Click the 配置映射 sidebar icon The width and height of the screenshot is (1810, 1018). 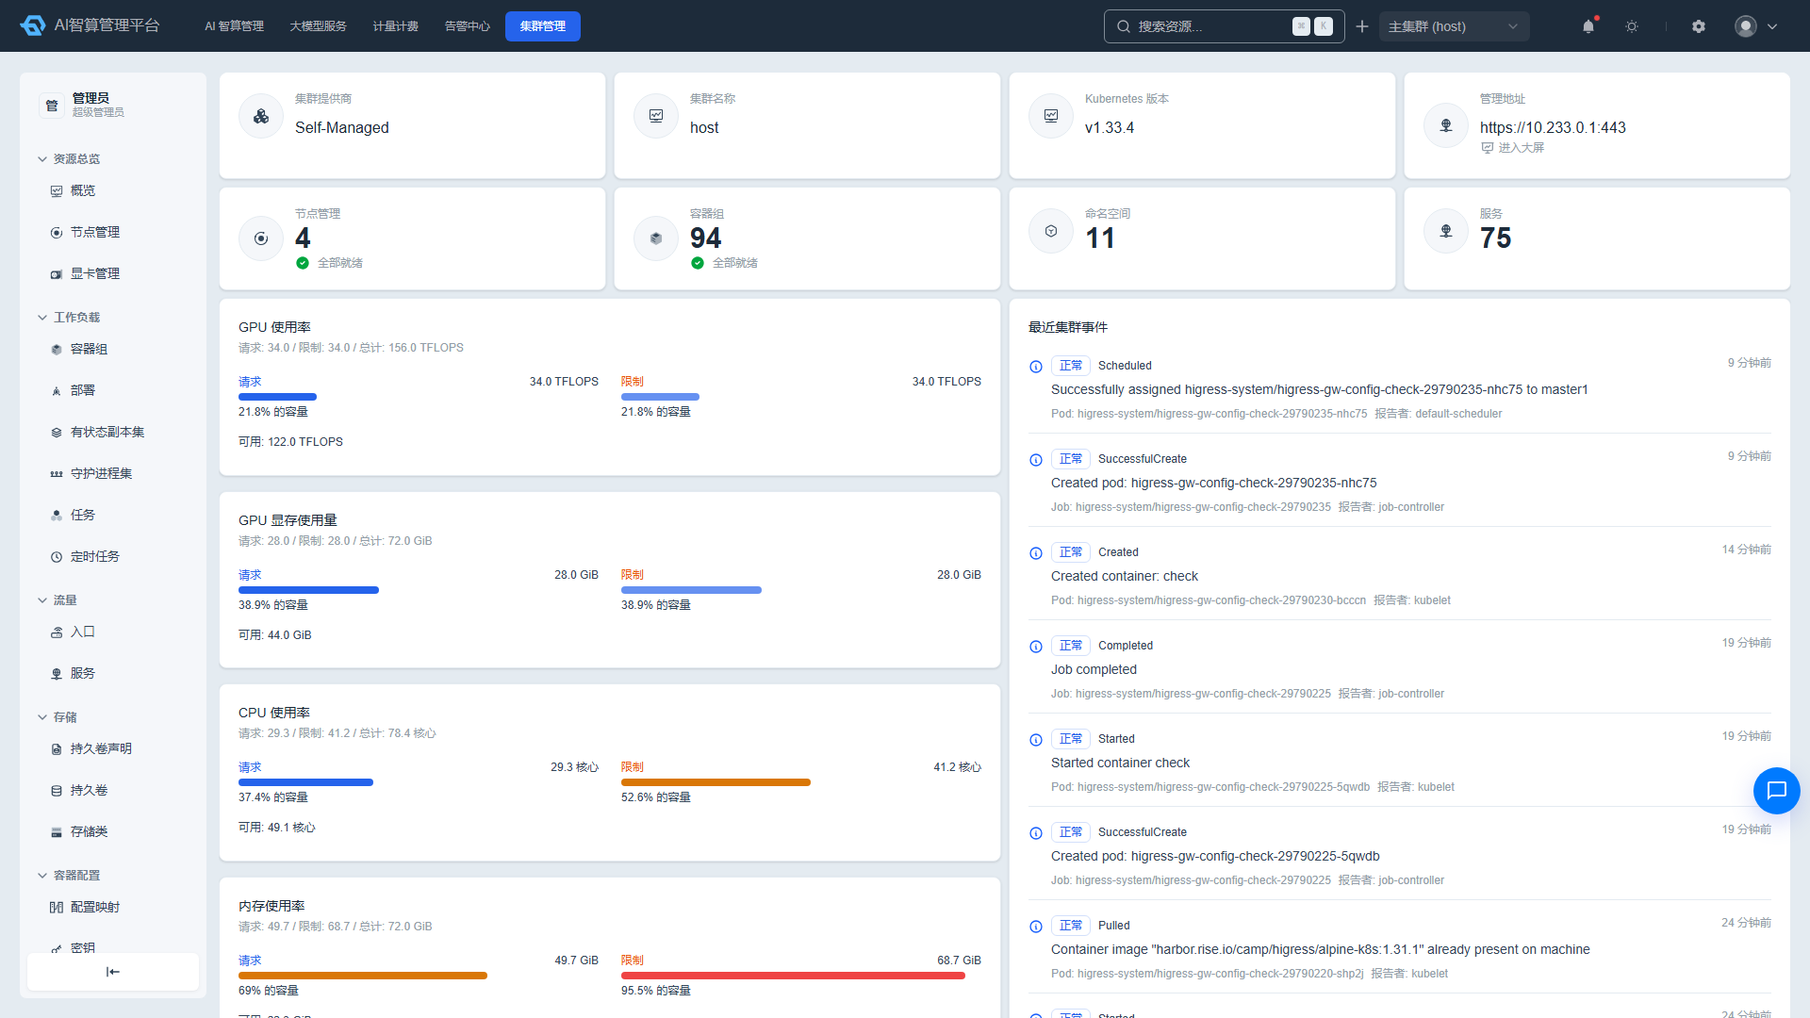click(x=57, y=908)
